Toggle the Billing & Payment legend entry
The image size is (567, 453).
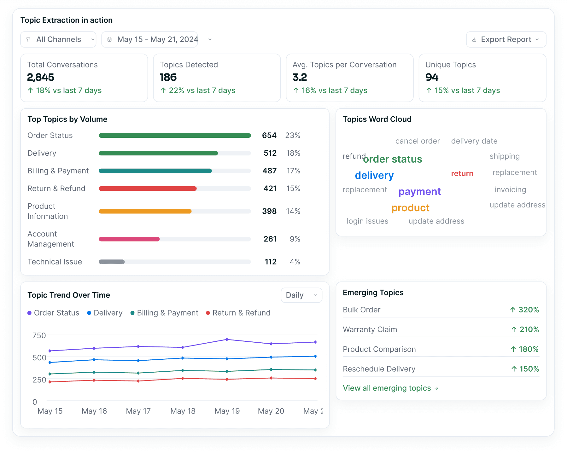click(164, 313)
